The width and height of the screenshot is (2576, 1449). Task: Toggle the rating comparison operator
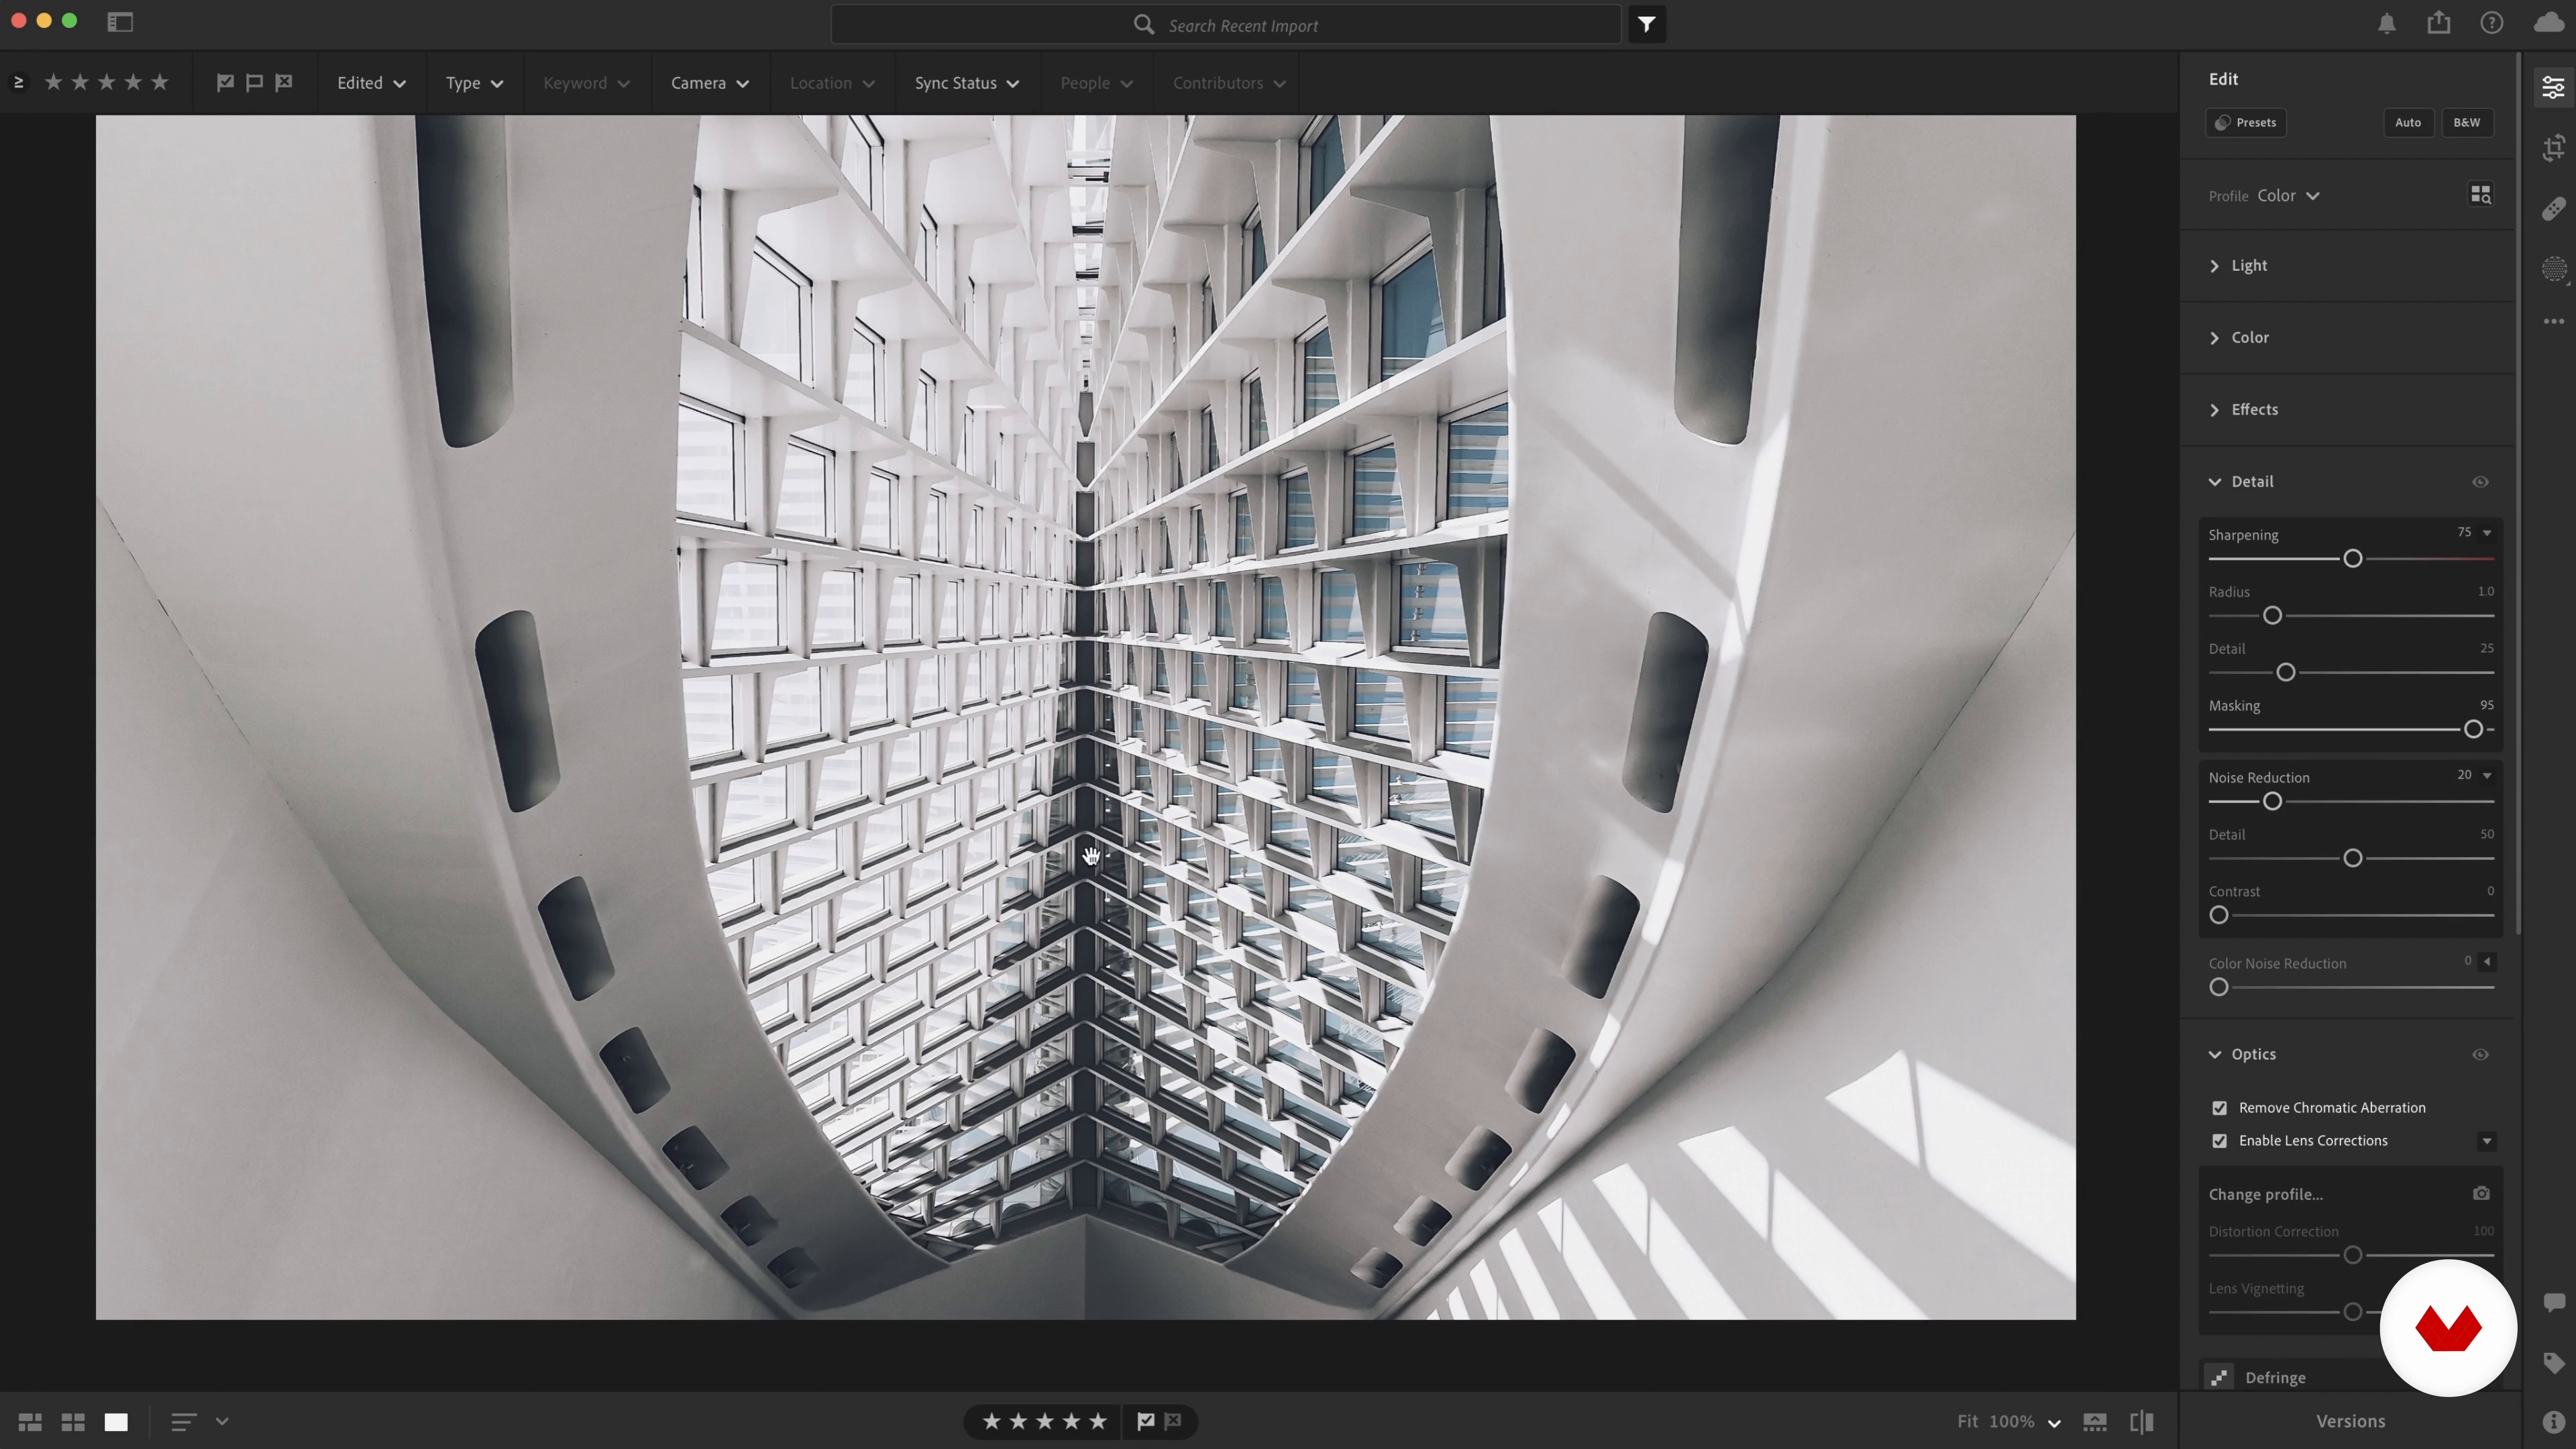[18, 83]
